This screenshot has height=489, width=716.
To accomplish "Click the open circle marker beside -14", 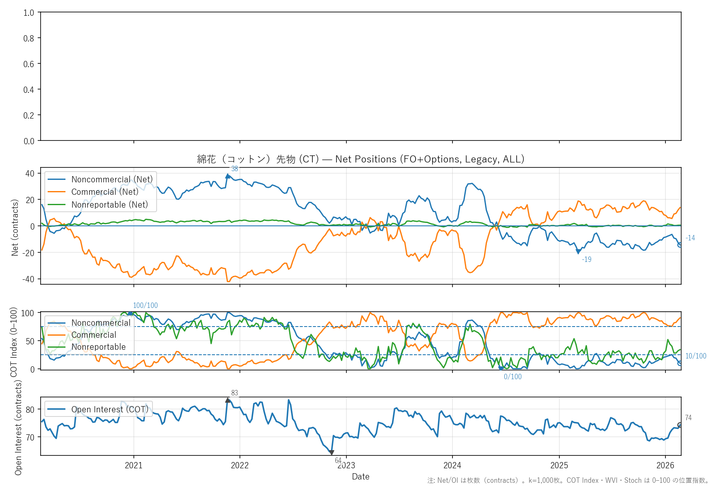I will (680, 245).
